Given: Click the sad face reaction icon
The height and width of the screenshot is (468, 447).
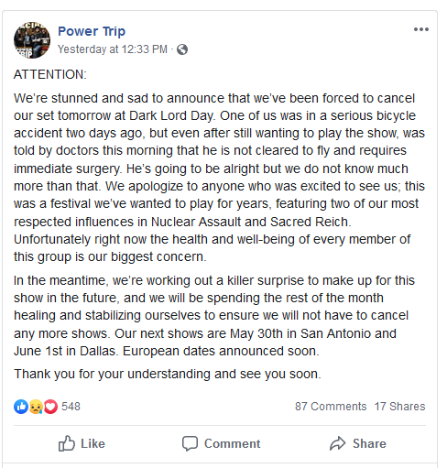Looking at the screenshot, I should point(36,407).
